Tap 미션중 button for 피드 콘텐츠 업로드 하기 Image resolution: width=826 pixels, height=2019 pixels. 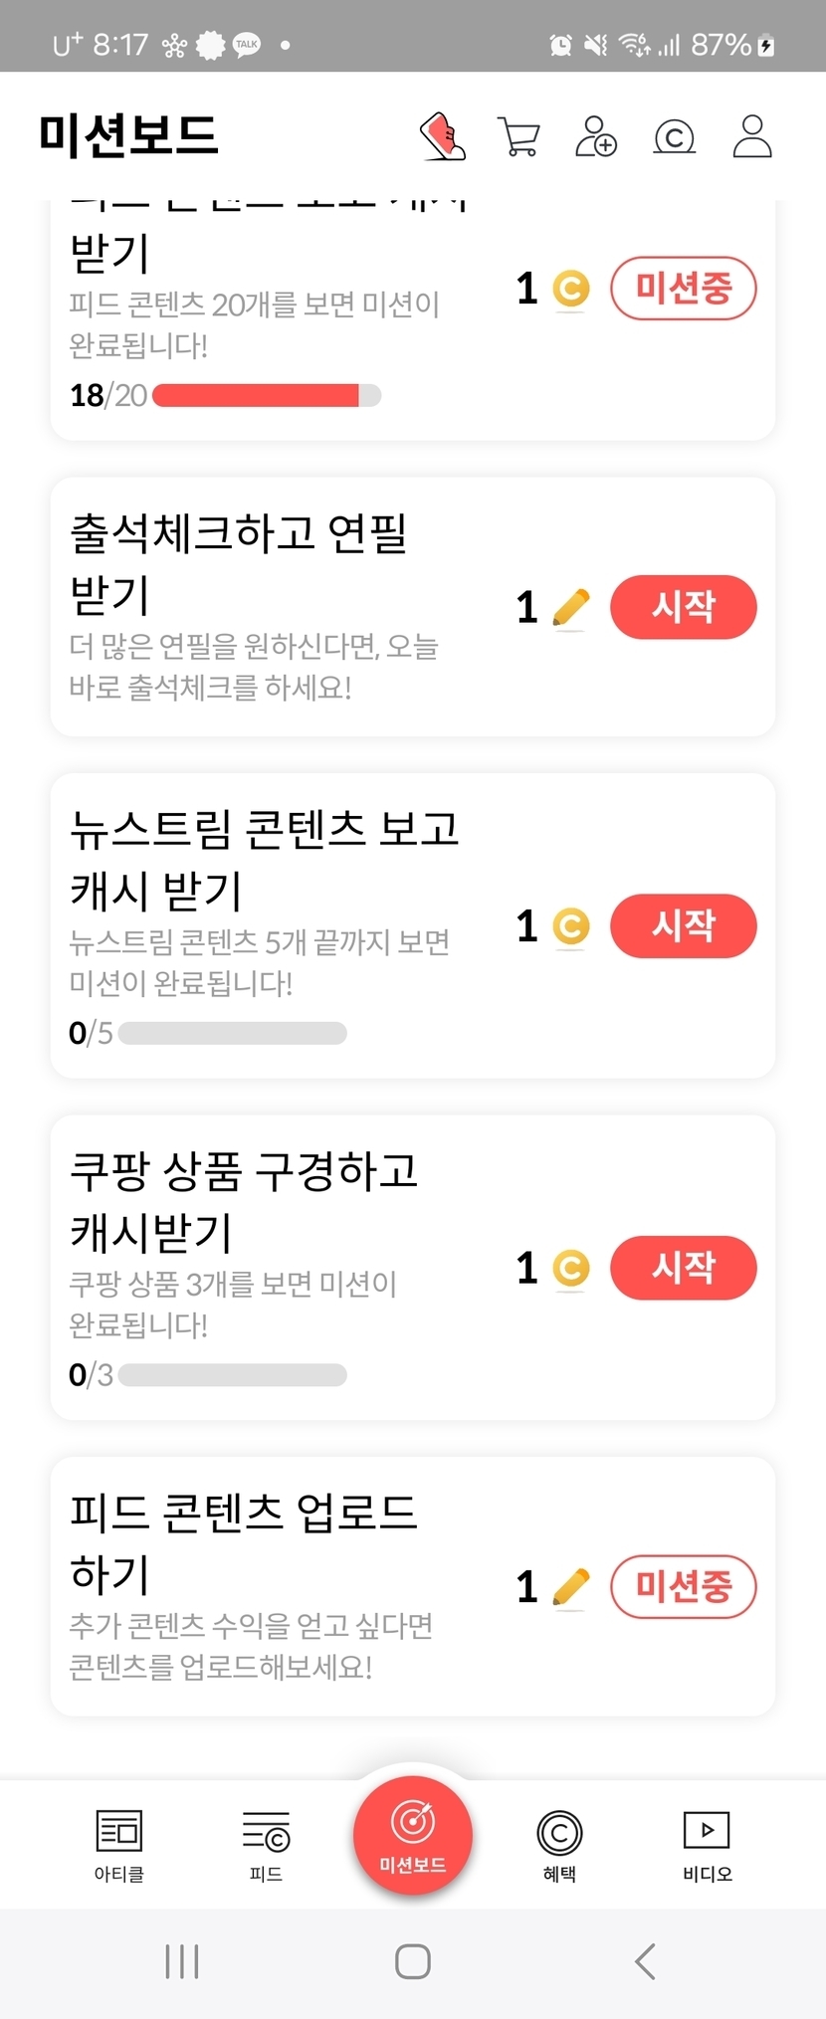coord(683,1586)
